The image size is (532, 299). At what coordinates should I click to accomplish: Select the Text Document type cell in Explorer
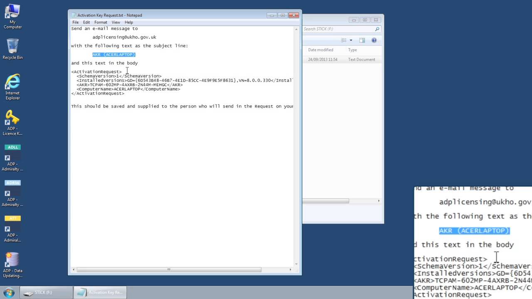click(x=362, y=59)
